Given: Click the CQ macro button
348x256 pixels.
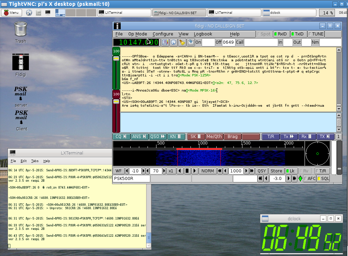Looking at the screenshot, I should pyautogui.click(x=121, y=137).
